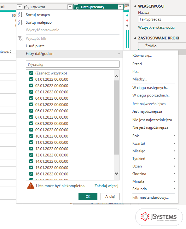Select Usuń puste menu entry

pos(35,46)
